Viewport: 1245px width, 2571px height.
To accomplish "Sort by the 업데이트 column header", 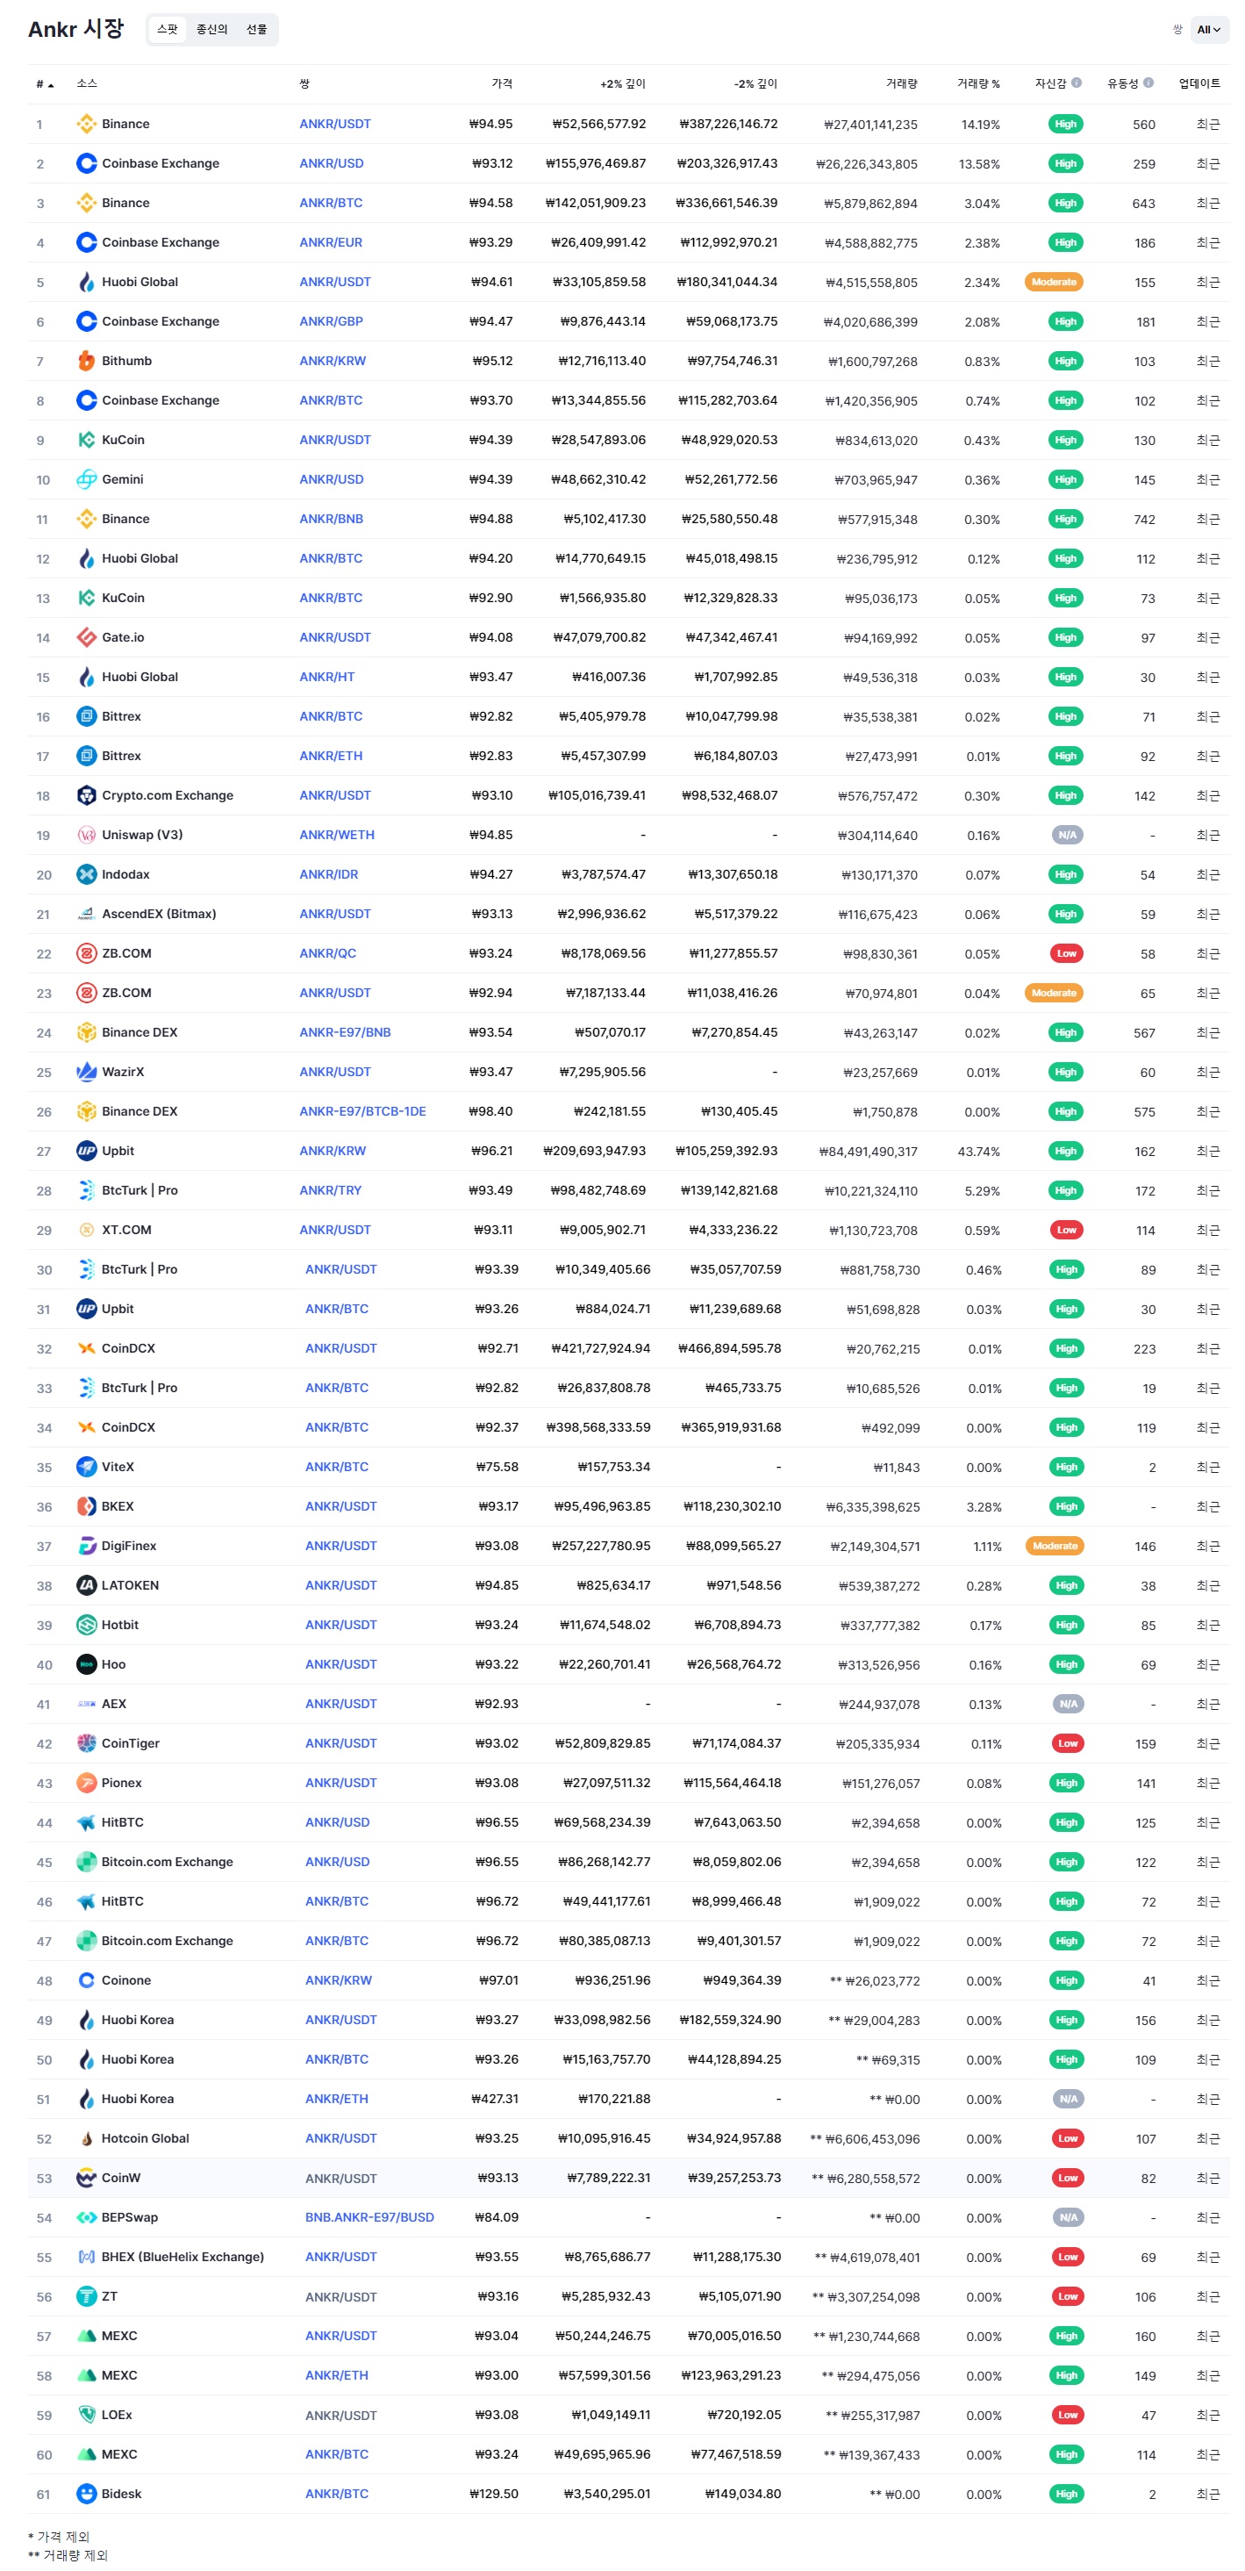I will pos(1199,84).
